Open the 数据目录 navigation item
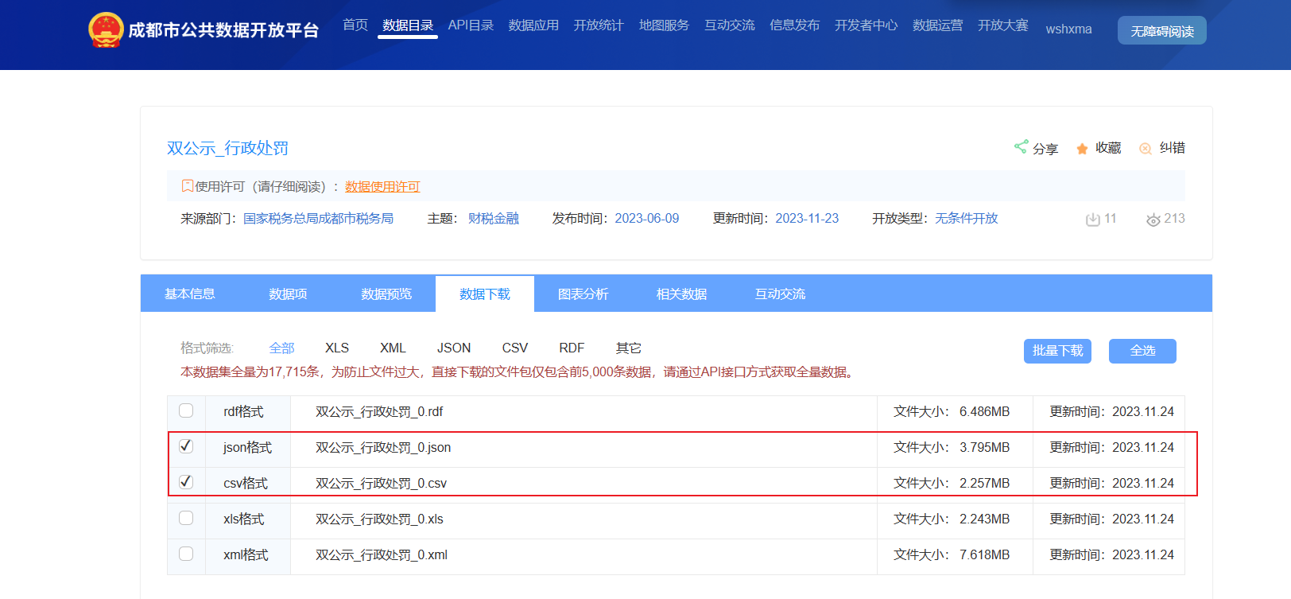Image resolution: width=1291 pixels, height=599 pixels. pos(408,25)
